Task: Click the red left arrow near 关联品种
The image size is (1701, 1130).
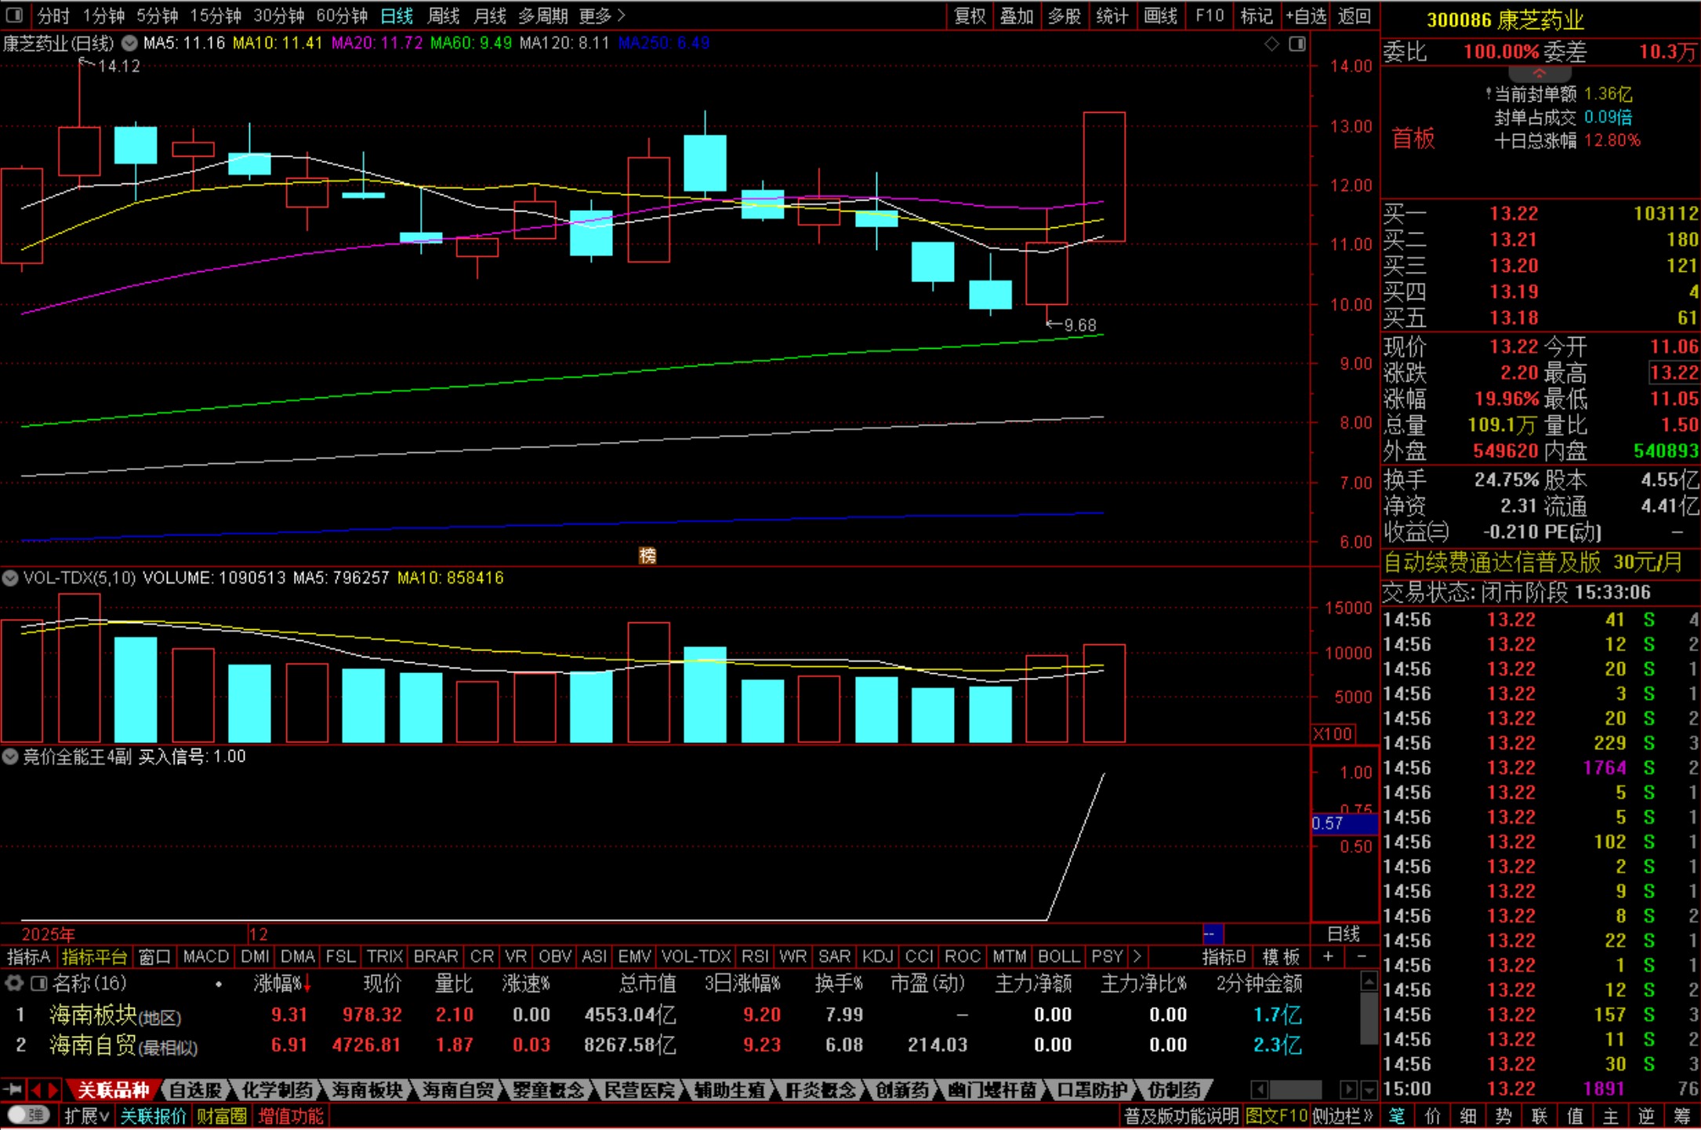Action: click(36, 1089)
